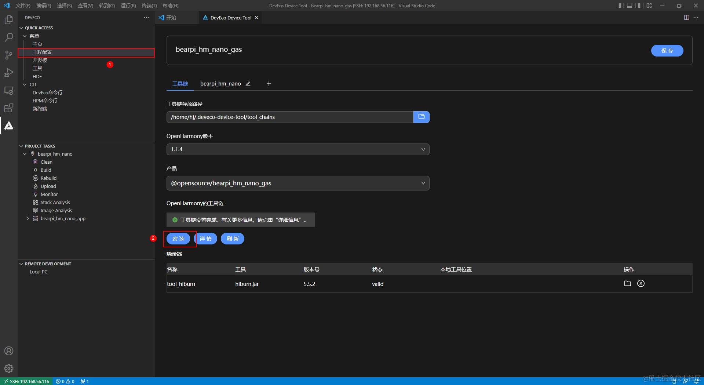Image resolution: width=704 pixels, height=385 pixels.
Task: Toggle panel layout icon in title bar
Action: pyautogui.click(x=630, y=6)
